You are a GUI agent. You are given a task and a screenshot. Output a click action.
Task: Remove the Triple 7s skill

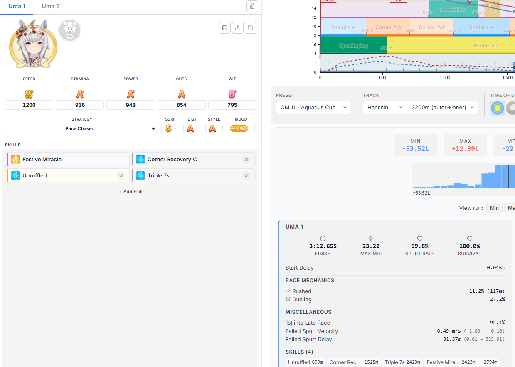(x=246, y=176)
